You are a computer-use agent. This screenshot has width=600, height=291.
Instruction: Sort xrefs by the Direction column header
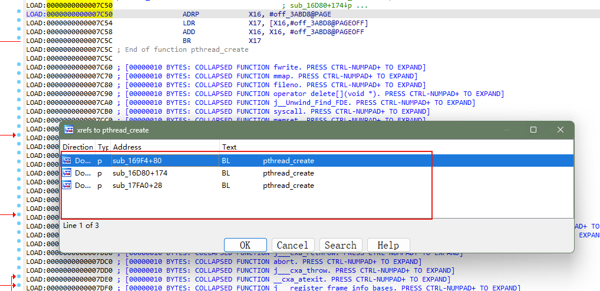coord(78,147)
